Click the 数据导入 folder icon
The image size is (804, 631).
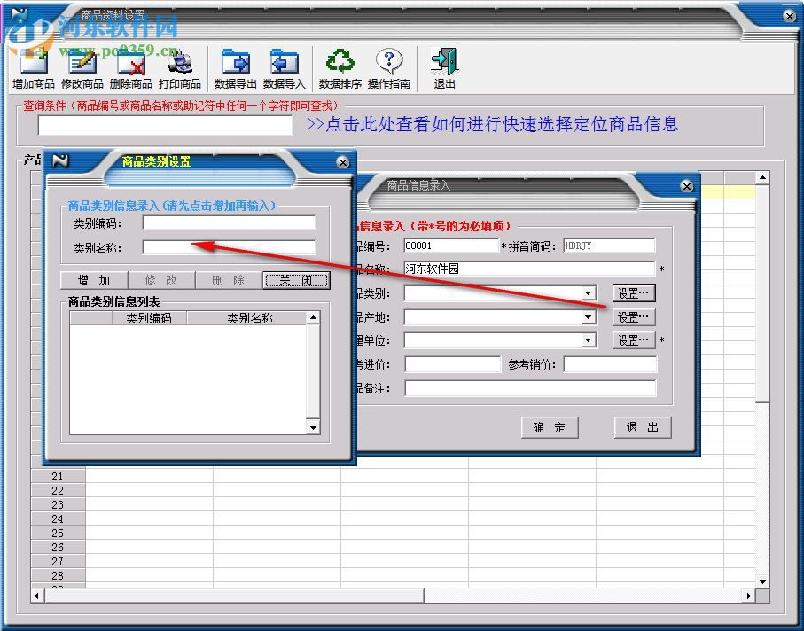coord(284,61)
